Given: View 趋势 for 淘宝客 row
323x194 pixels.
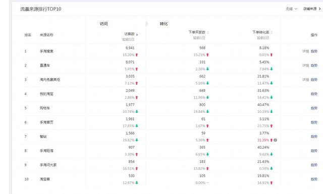Looking at the screenshot, I should click(x=314, y=179).
